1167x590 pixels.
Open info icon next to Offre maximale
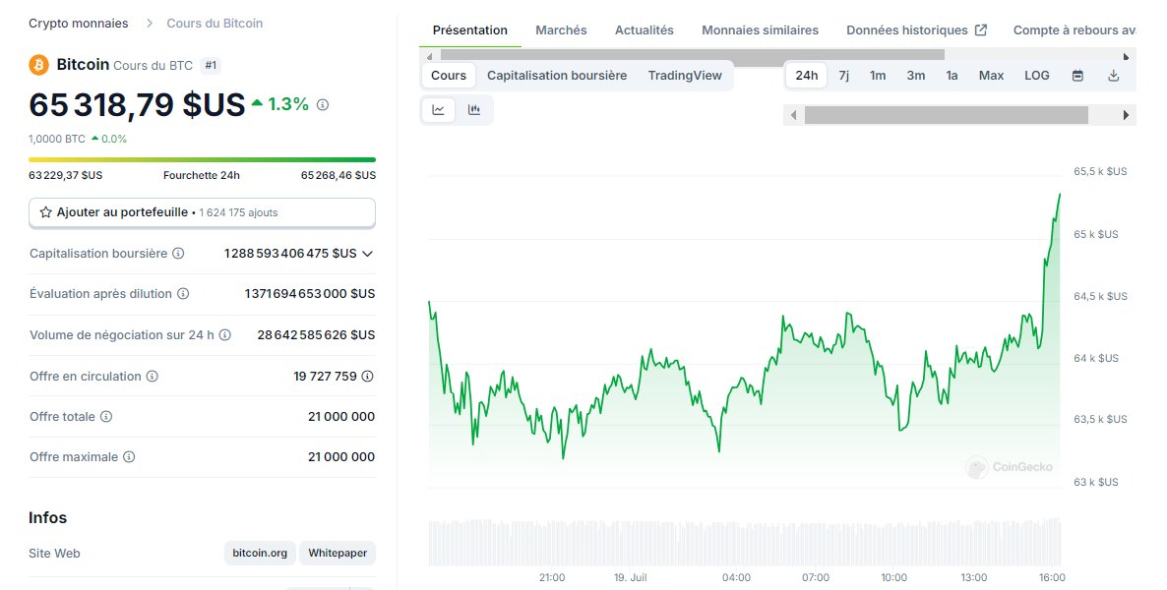point(129,457)
